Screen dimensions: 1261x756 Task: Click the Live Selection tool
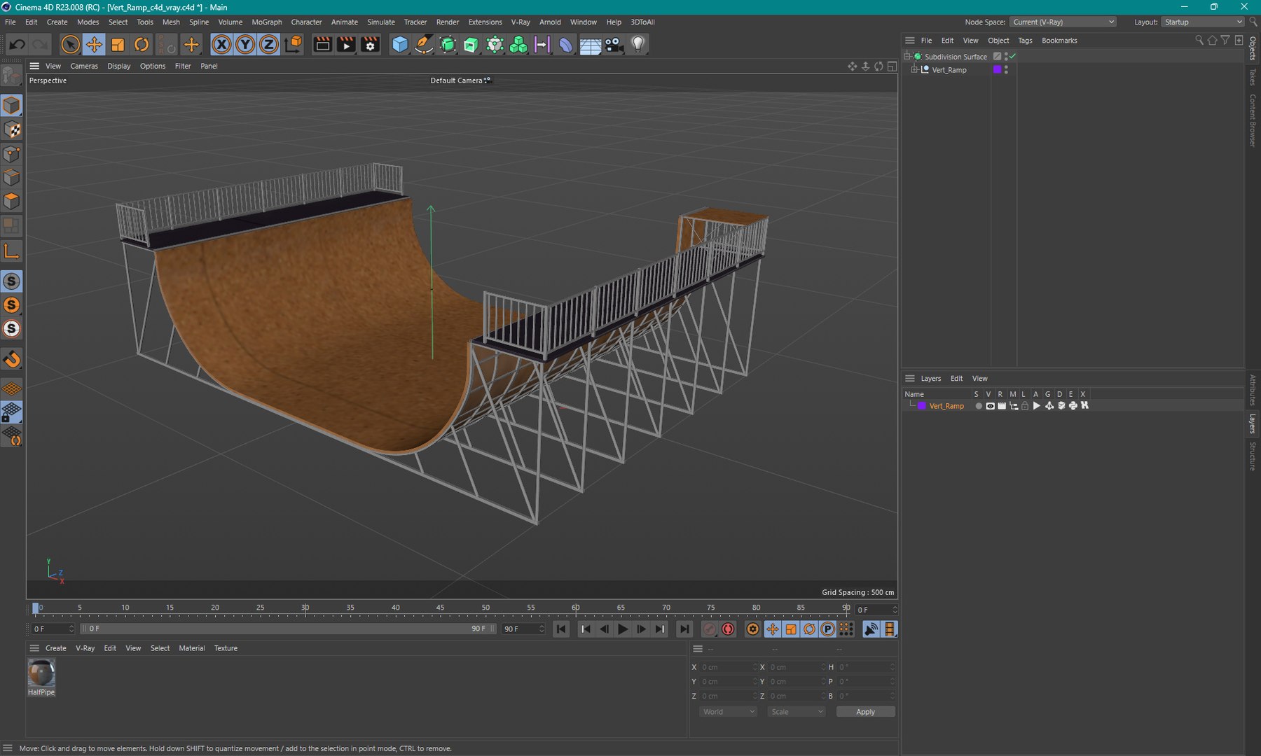pyautogui.click(x=70, y=45)
